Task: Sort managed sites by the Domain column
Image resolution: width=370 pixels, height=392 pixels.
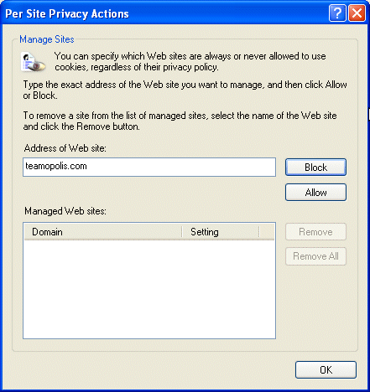Action: click(103, 232)
